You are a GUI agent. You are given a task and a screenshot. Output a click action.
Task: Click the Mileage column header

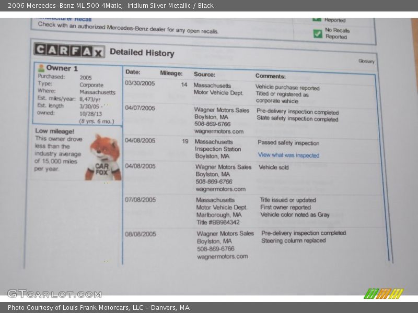(x=171, y=73)
